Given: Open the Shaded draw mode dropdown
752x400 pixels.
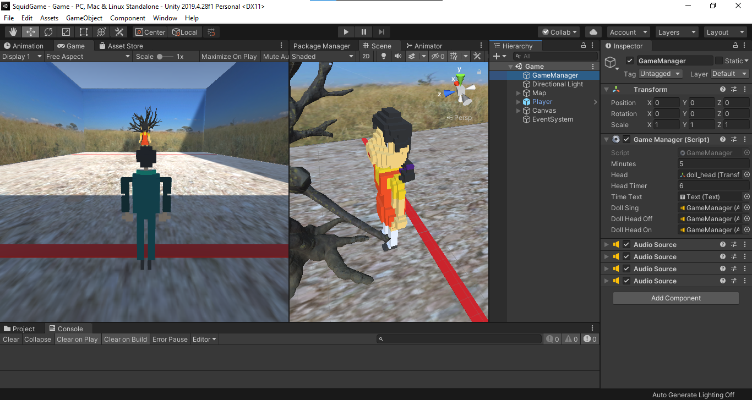Looking at the screenshot, I should click(323, 56).
